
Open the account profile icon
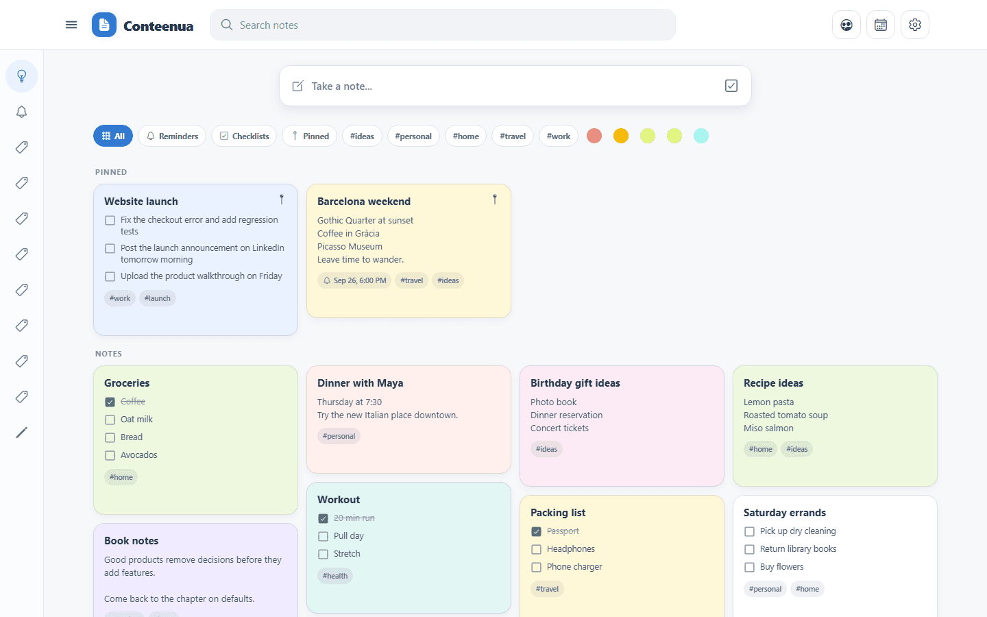pyautogui.click(x=846, y=25)
